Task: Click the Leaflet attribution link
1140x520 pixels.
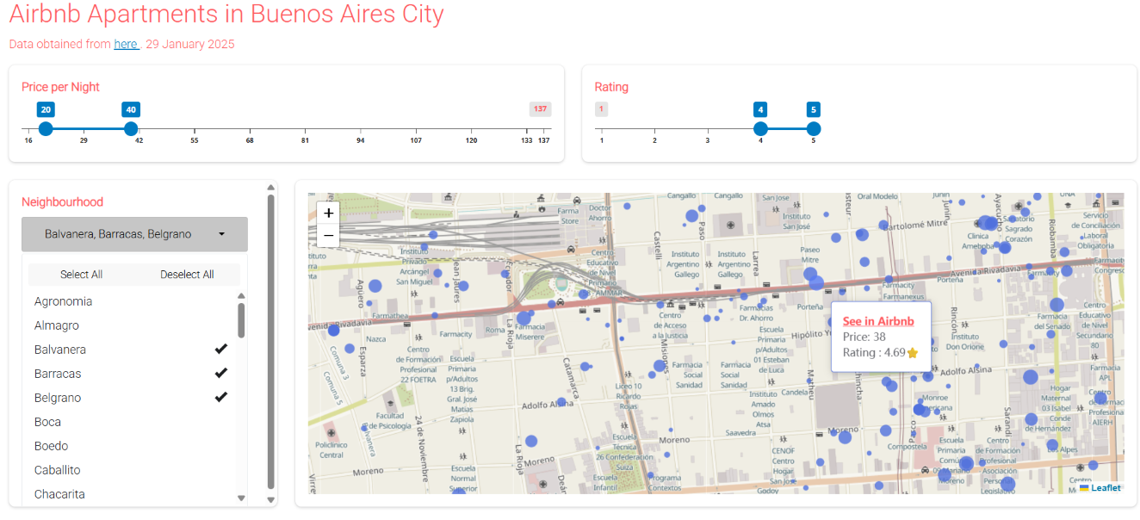Action: (x=1100, y=488)
